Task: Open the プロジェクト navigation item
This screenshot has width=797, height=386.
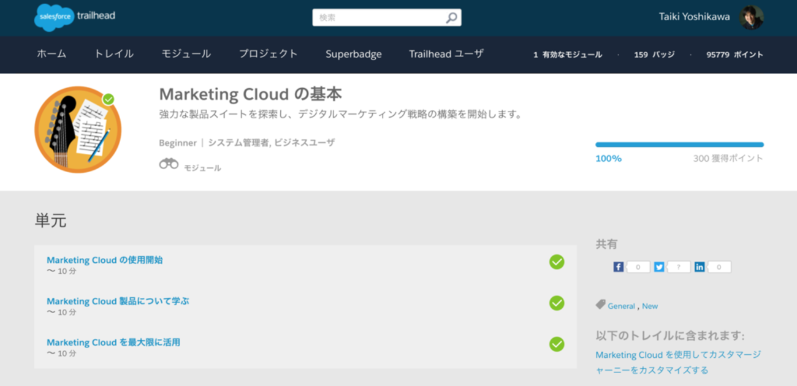Action: [x=269, y=54]
